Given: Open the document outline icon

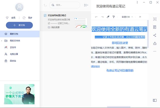Looking at the screenshot, I should pos(155,27).
